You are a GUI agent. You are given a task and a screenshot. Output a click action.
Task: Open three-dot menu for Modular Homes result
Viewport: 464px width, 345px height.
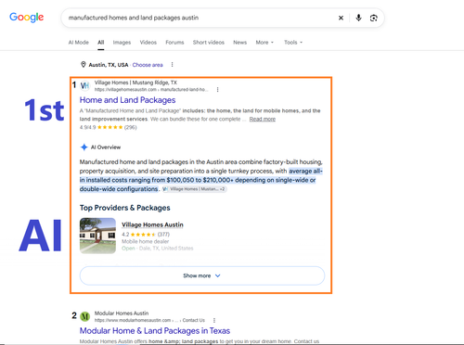point(214,320)
